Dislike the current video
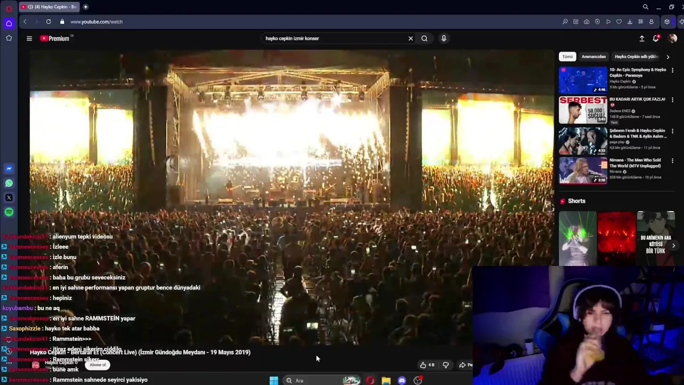The image size is (684, 385). coord(446,365)
